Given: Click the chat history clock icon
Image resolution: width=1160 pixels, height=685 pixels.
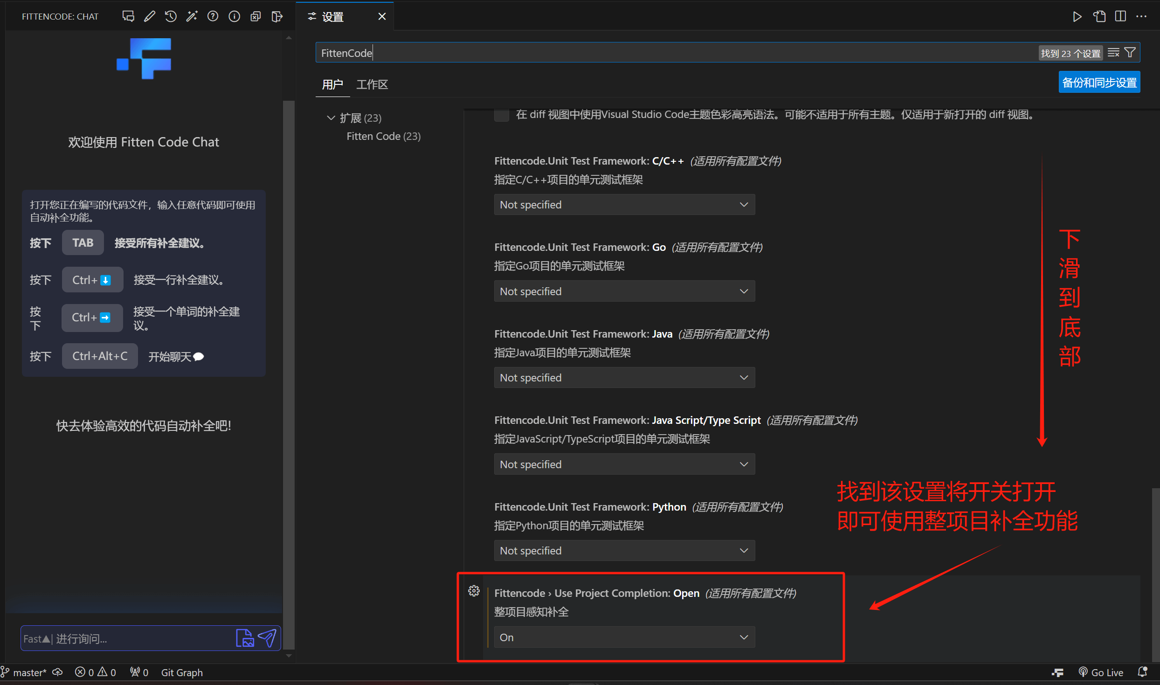Looking at the screenshot, I should click(x=171, y=16).
